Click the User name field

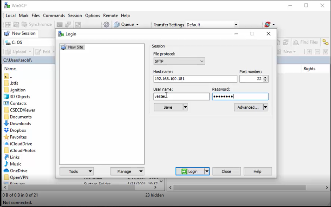click(x=182, y=96)
